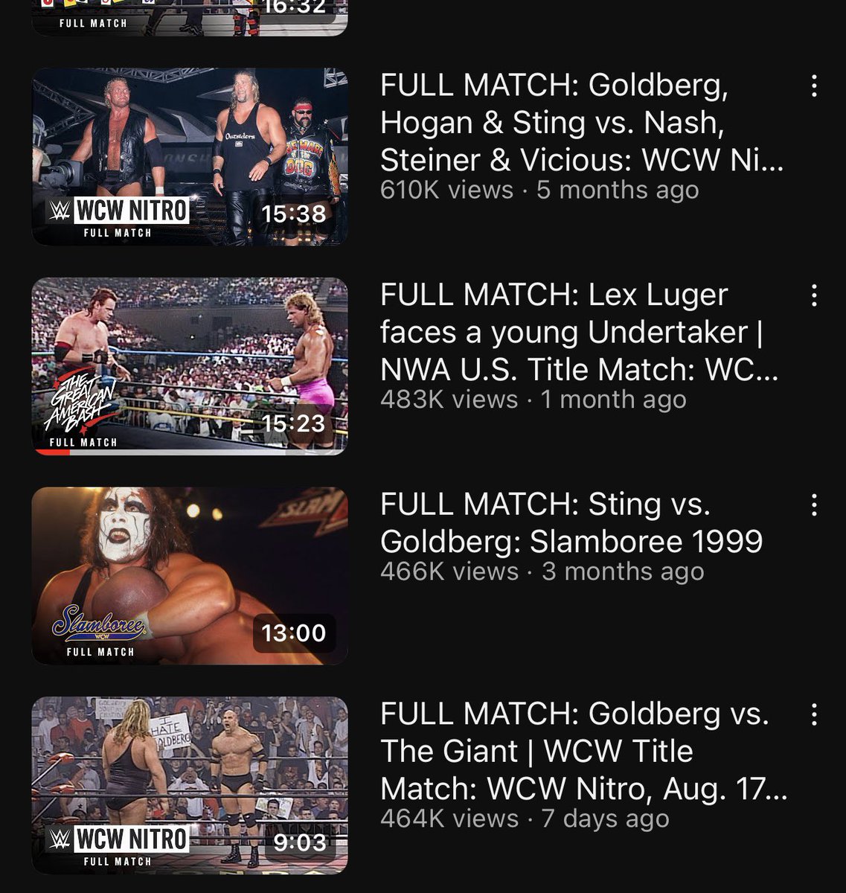The width and height of the screenshot is (846, 893).
Task: Open partially visible 16:32 video thumbnail at top
Action: 190,18
